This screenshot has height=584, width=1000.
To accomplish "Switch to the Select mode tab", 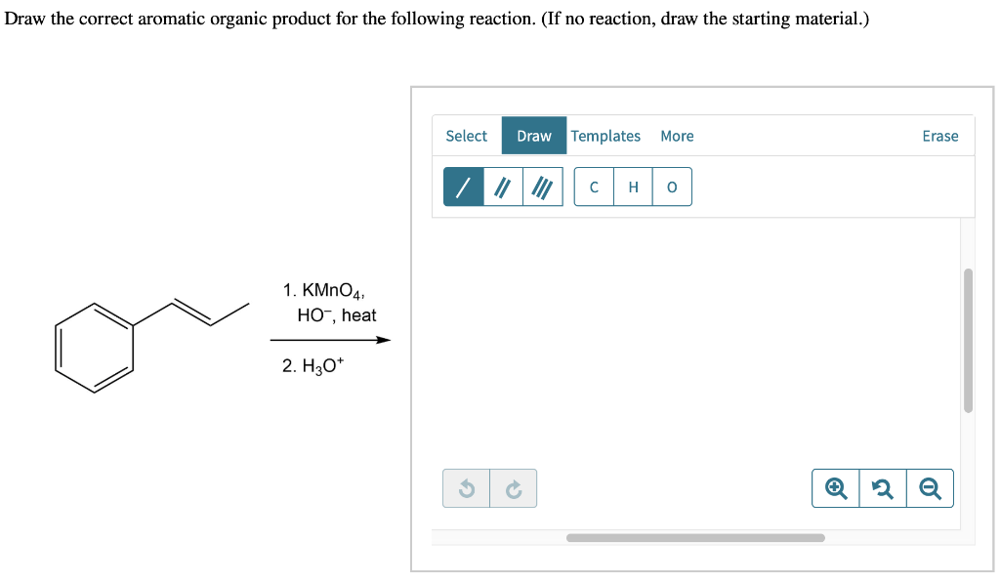I will pos(466,136).
